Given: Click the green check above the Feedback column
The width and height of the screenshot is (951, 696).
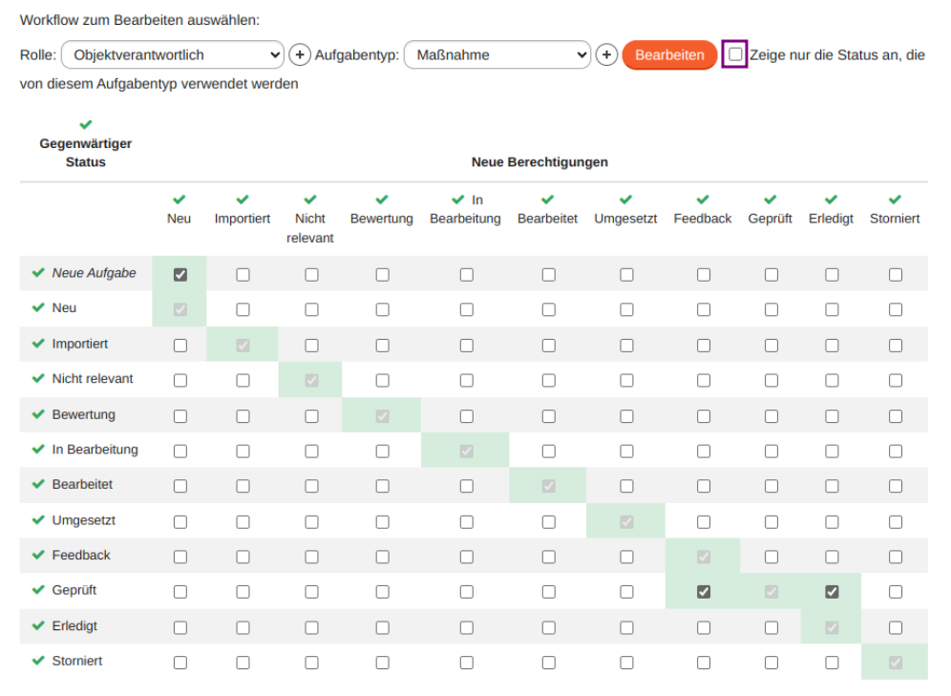Looking at the screenshot, I should tap(702, 200).
